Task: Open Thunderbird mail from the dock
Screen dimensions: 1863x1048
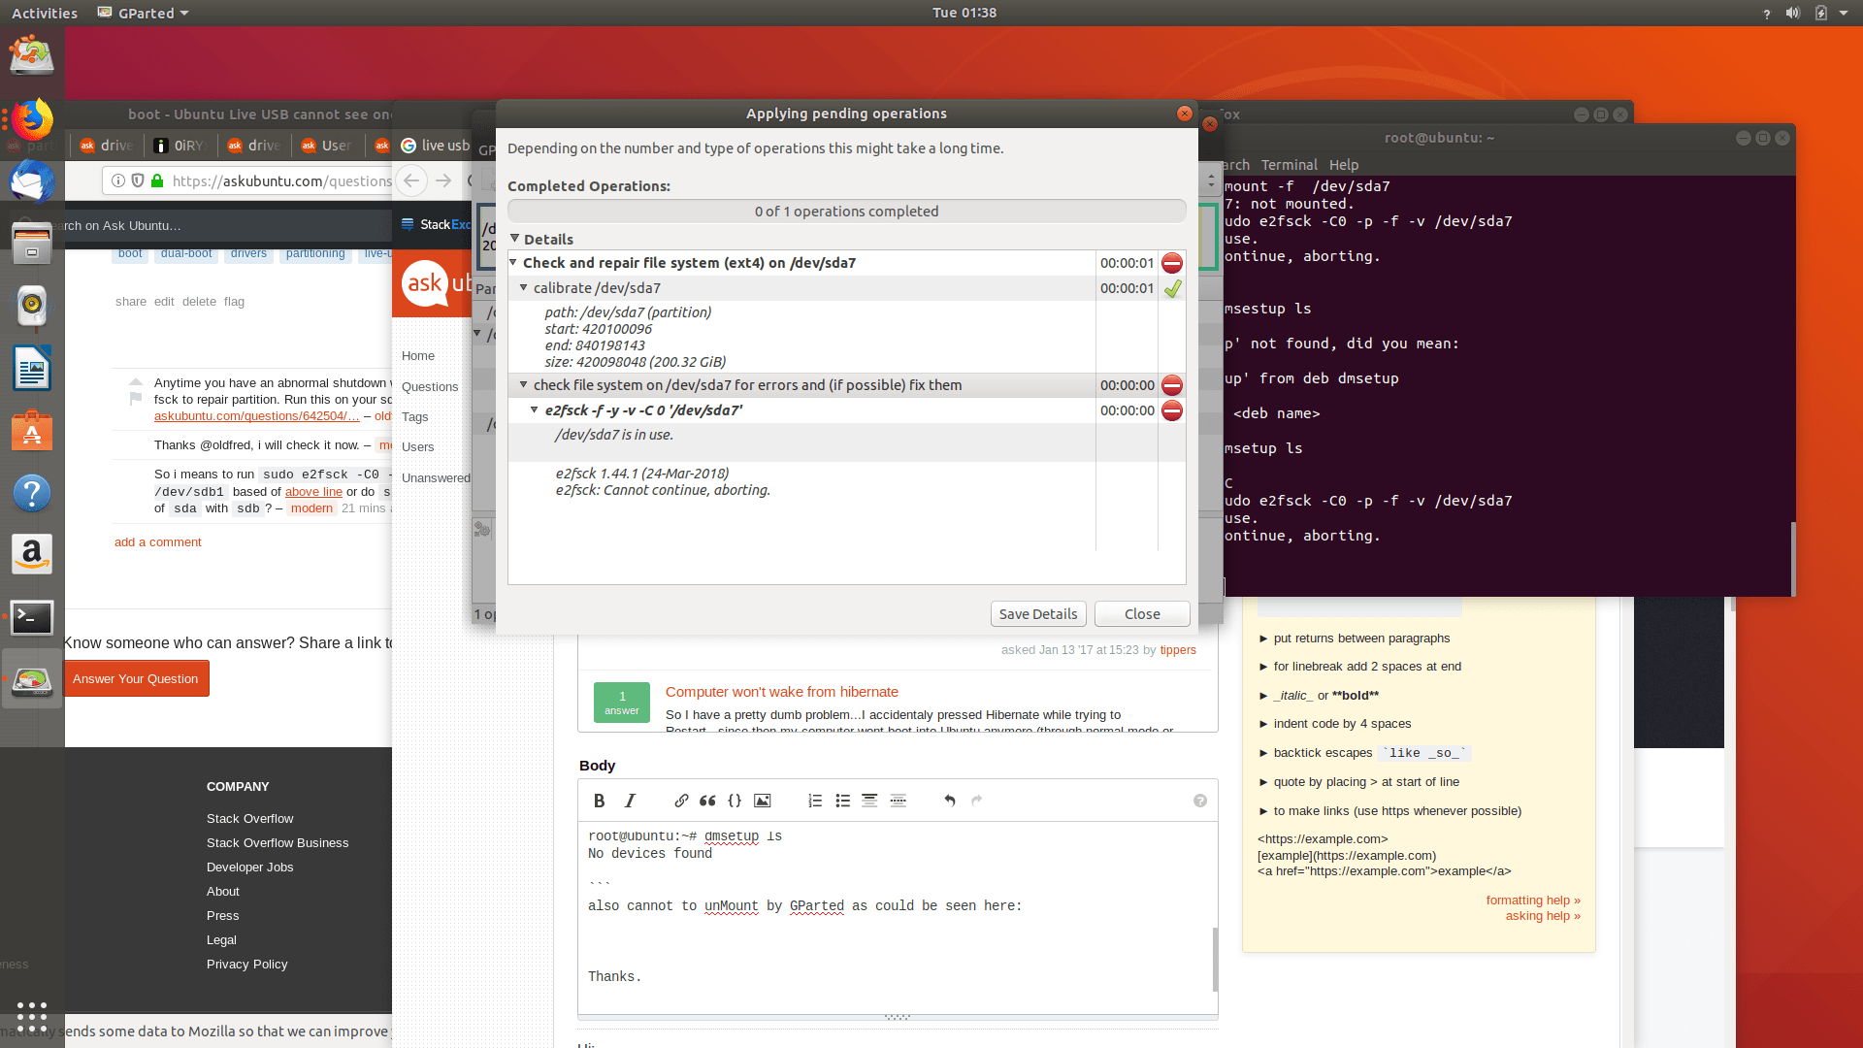Action: [32, 181]
